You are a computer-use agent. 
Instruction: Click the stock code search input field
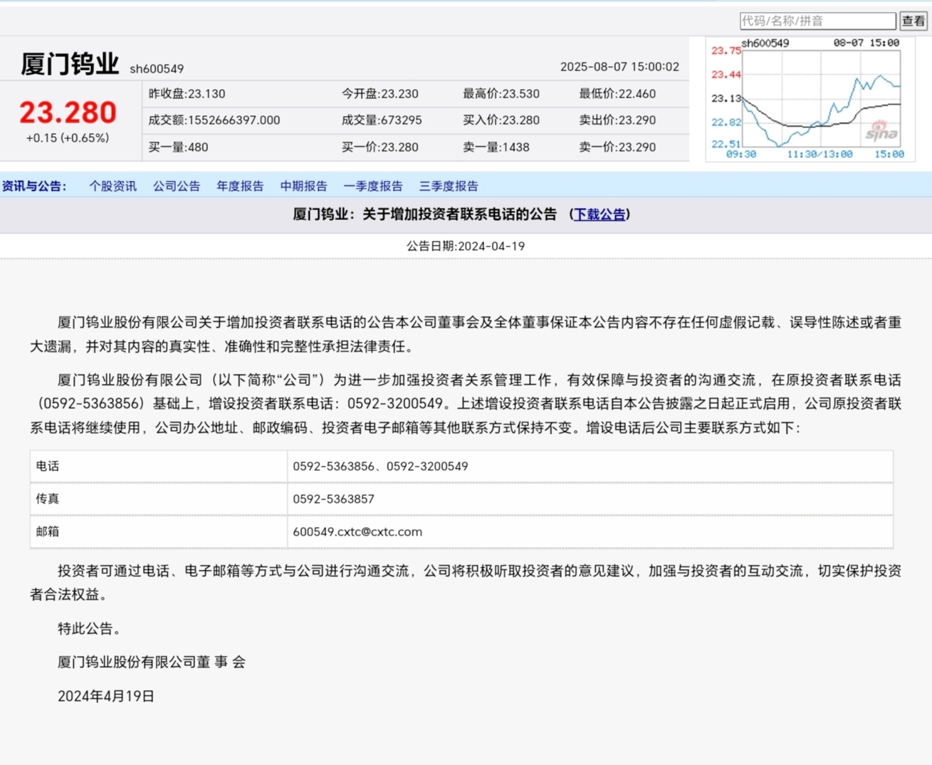coord(817,21)
